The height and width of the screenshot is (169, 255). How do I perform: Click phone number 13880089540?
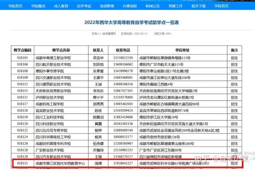click(123, 130)
